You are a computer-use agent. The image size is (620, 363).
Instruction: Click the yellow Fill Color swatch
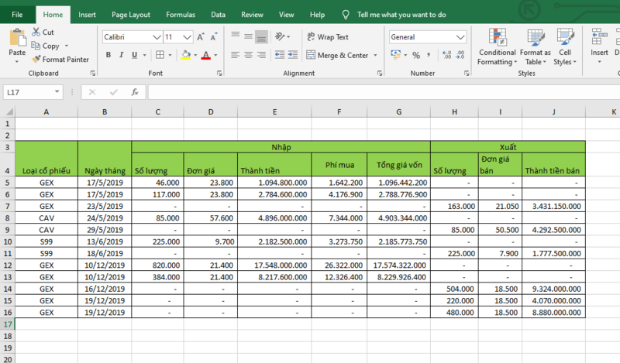click(x=185, y=55)
